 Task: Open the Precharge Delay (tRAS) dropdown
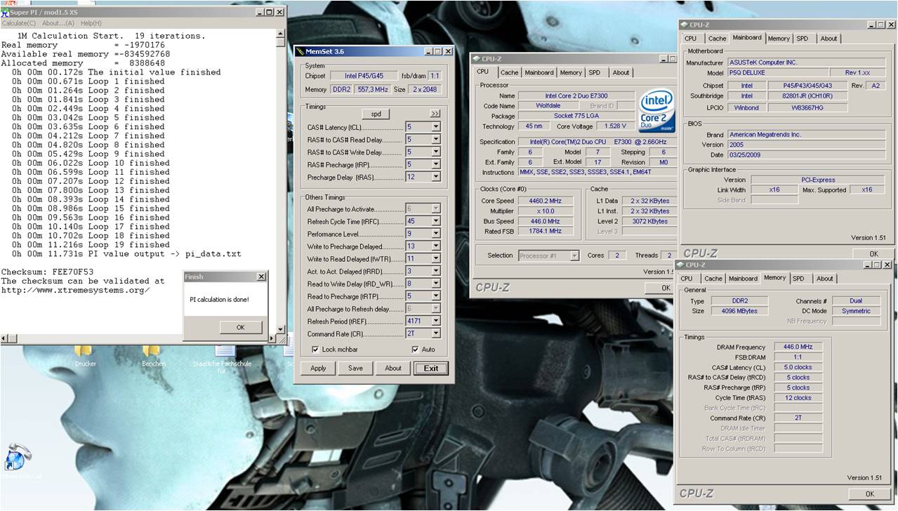436,178
